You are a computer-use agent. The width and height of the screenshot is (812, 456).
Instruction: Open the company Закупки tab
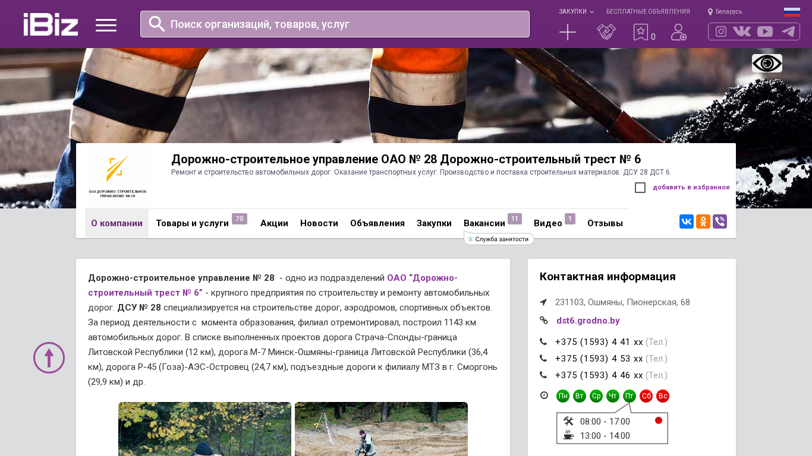(434, 223)
